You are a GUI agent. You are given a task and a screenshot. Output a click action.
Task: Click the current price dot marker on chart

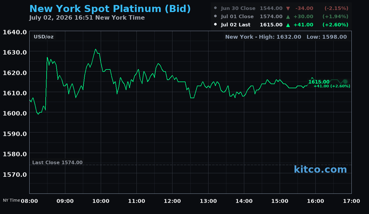345,81
